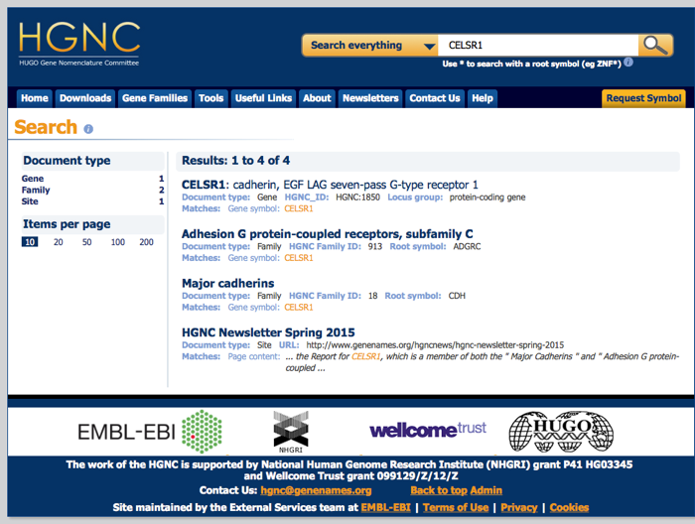Viewport: 695px width, 524px height.
Task: Open the Useful Links menu
Action: [263, 98]
